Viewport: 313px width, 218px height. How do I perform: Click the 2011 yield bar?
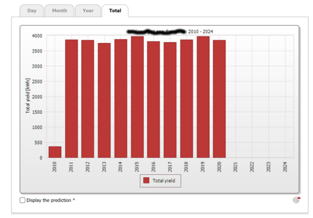click(x=71, y=99)
